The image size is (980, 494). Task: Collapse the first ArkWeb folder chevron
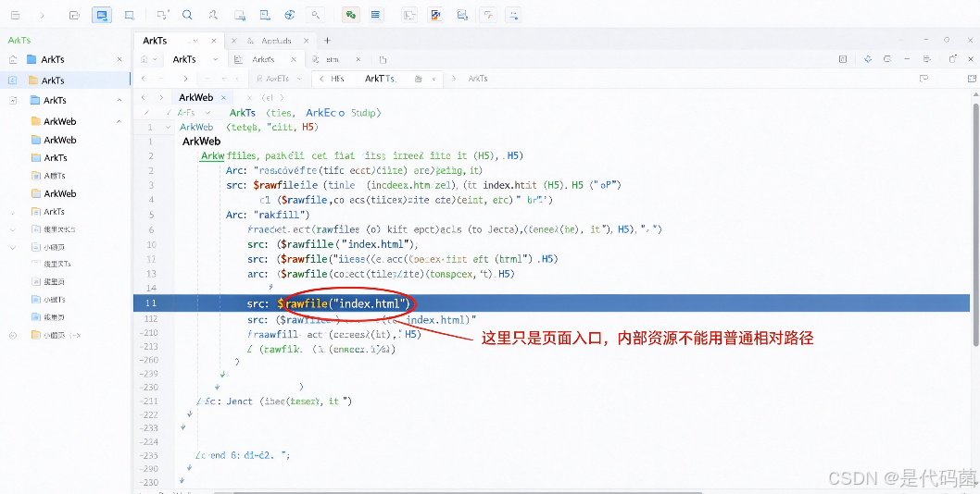(119, 121)
